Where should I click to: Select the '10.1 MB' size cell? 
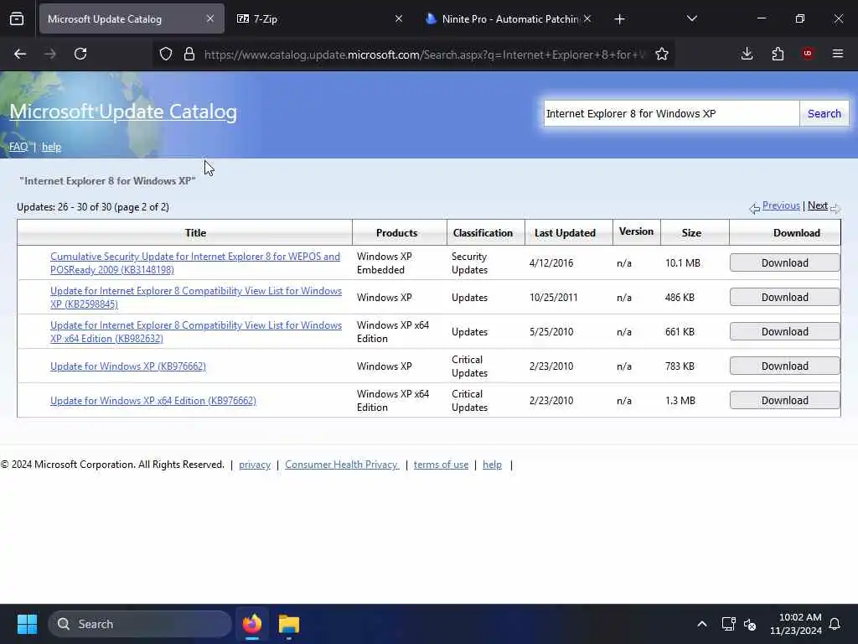(x=683, y=262)
